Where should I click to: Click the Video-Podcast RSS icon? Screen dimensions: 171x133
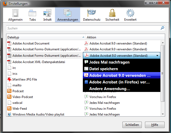9,97
